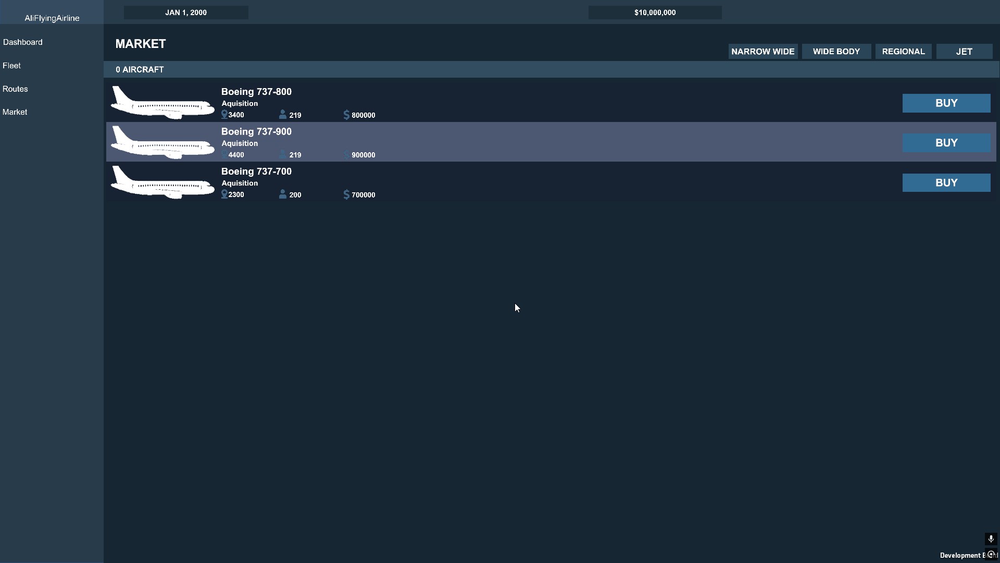Click the 2300 range value
Screen dimensions: 1000x563
236,195
